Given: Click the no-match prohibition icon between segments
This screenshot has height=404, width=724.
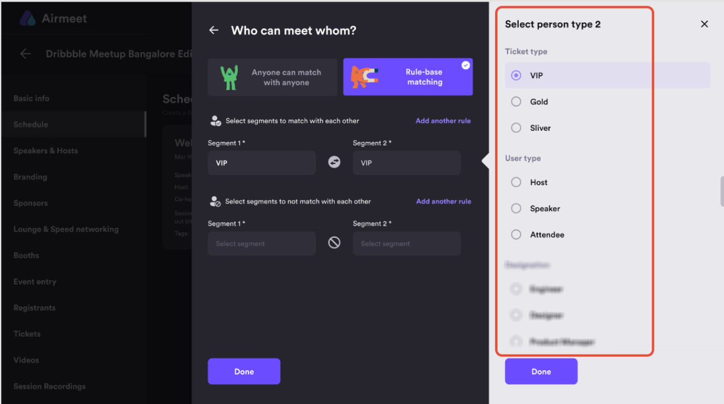Looking at the screenshot, I should (x=334, y=243).
